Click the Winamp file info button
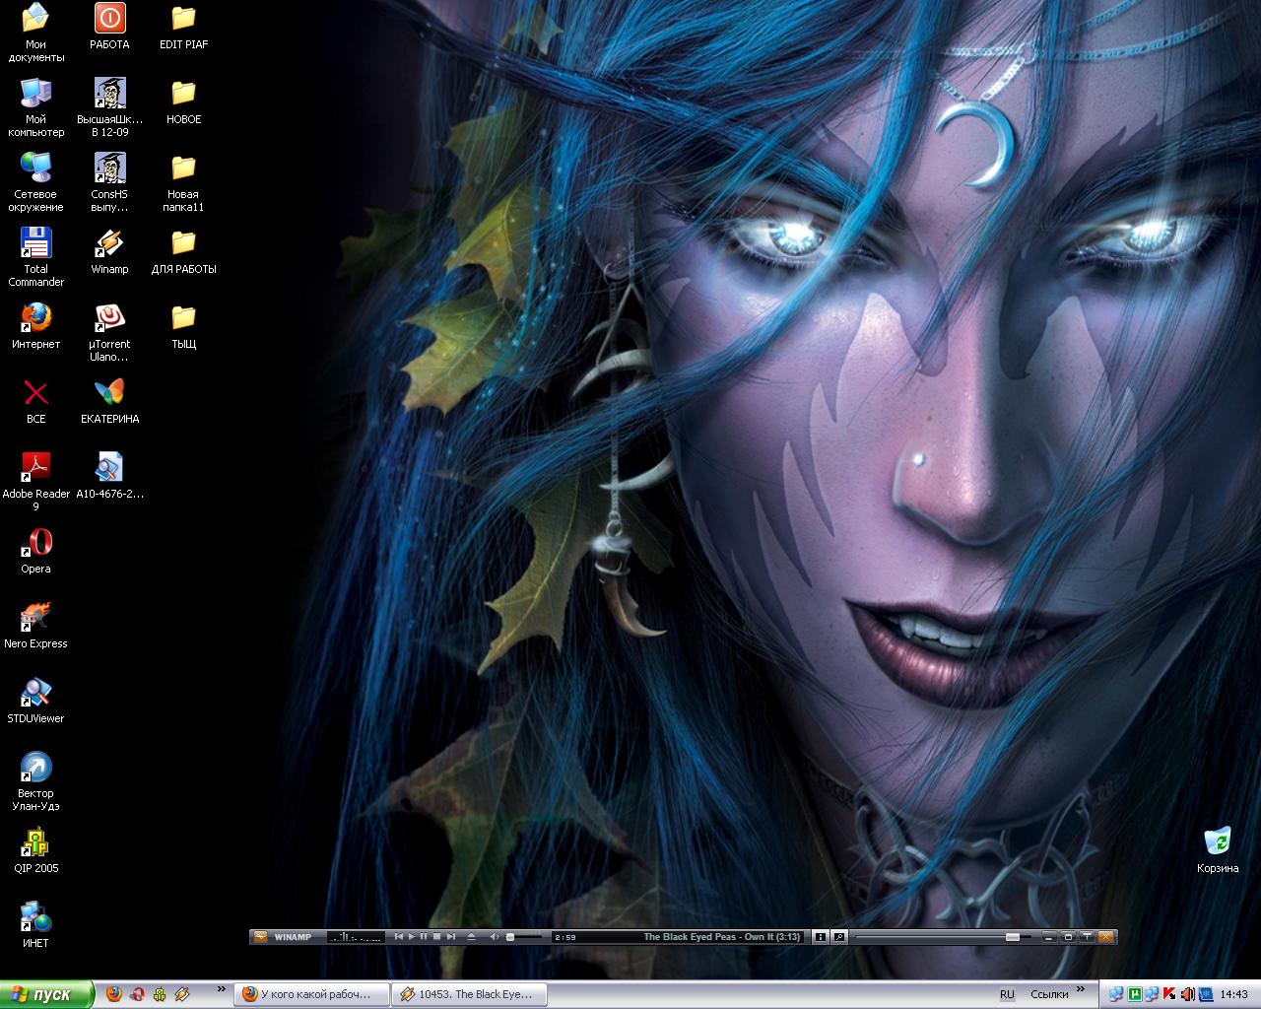Image resolution: width=1261 pixels, height=1009 pixels. pyautogui.click(x=820, y=937)
